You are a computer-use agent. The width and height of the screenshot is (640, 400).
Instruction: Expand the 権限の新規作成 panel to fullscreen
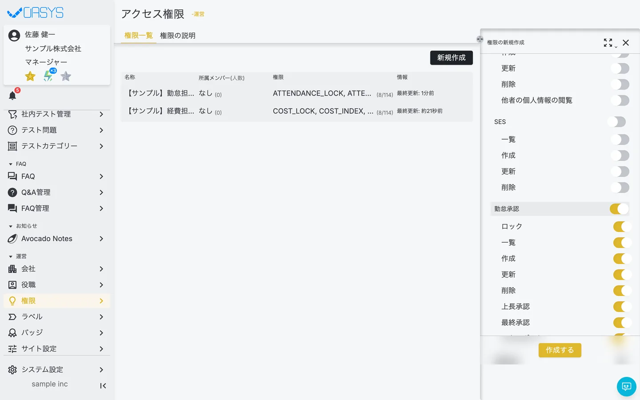[608, 43]
